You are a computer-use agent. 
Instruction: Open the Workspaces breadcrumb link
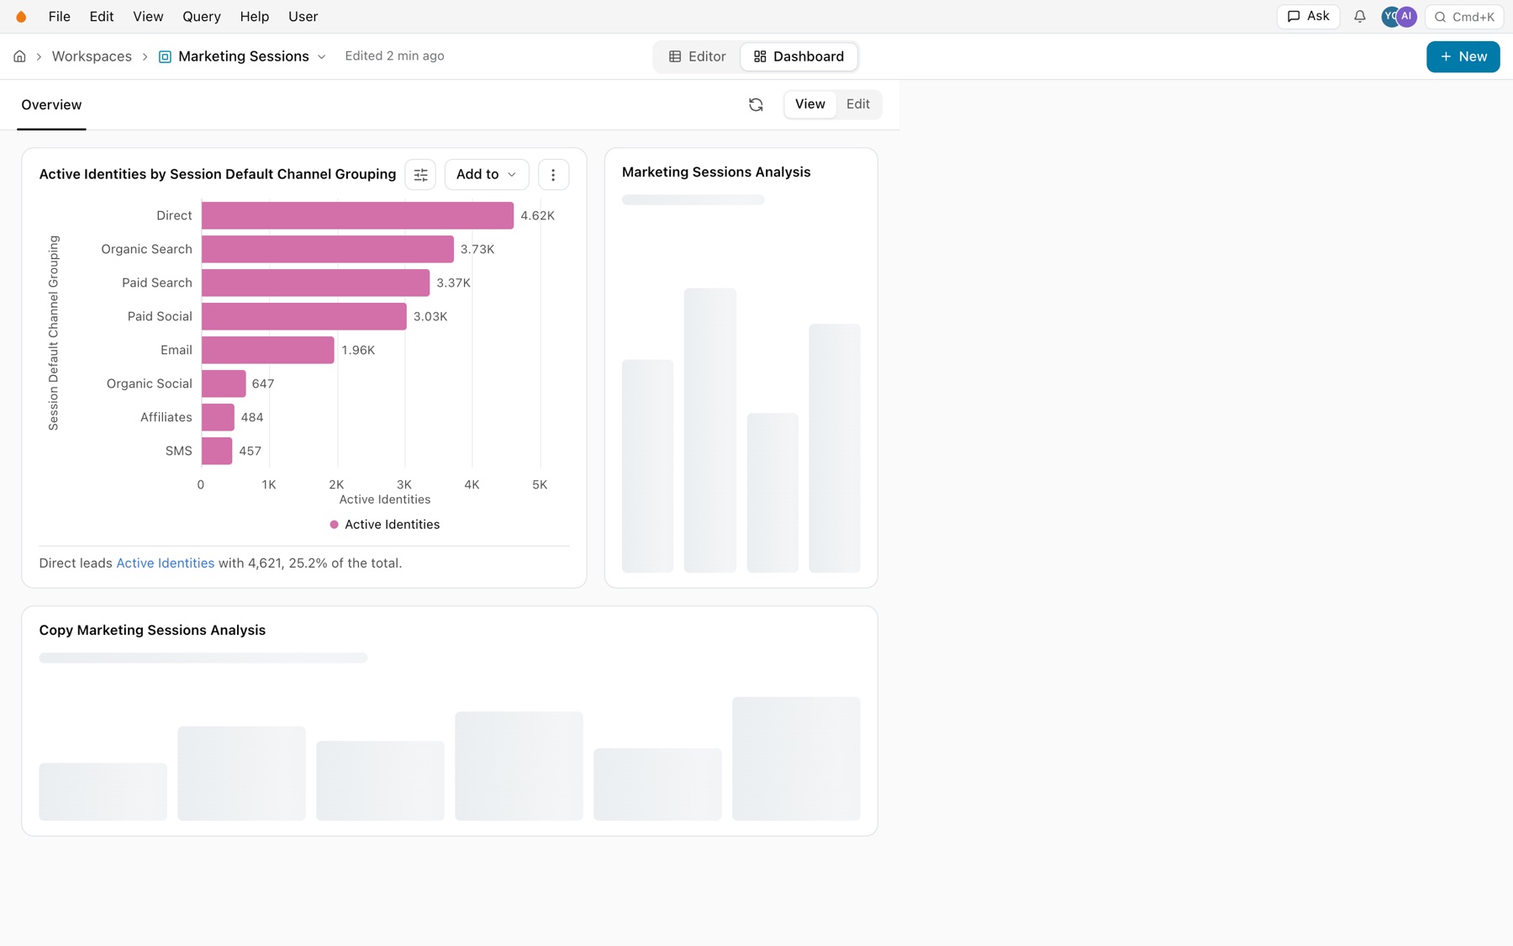point(92,56)
